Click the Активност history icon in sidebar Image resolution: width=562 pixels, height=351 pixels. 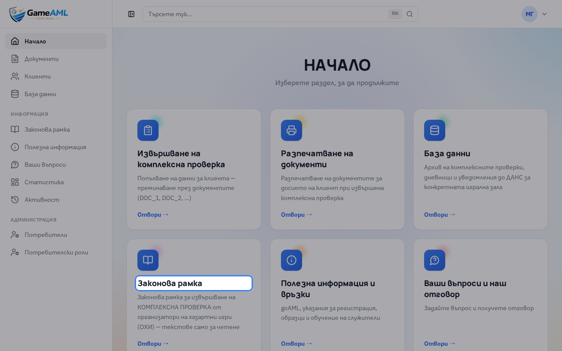[15, 200]
